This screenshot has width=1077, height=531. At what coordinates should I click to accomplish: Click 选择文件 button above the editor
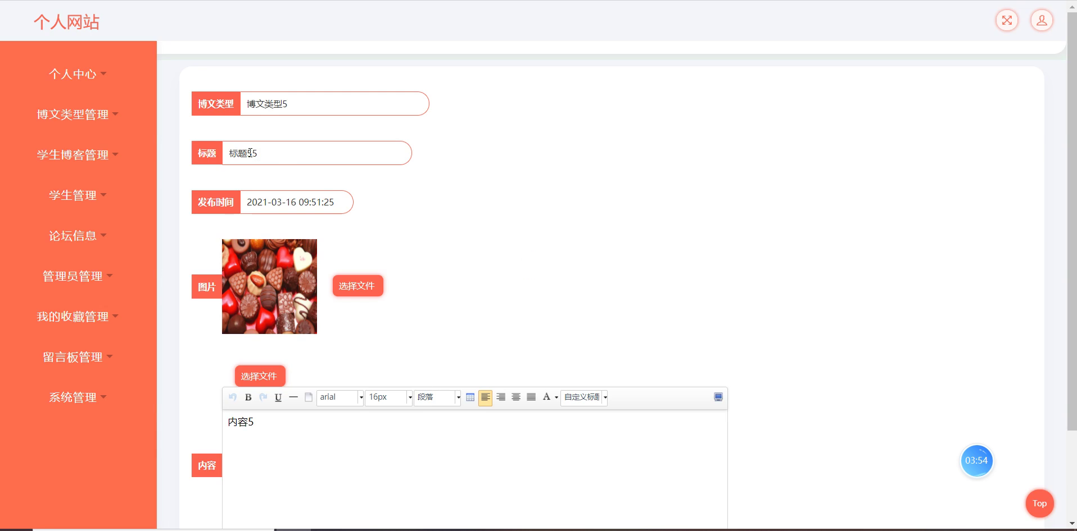pos(260,376)
